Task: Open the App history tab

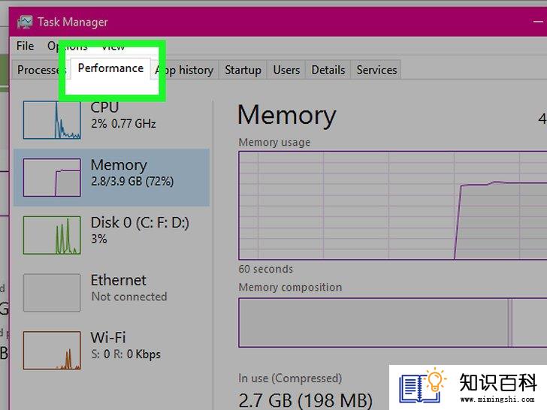Action: coord(184,70)
